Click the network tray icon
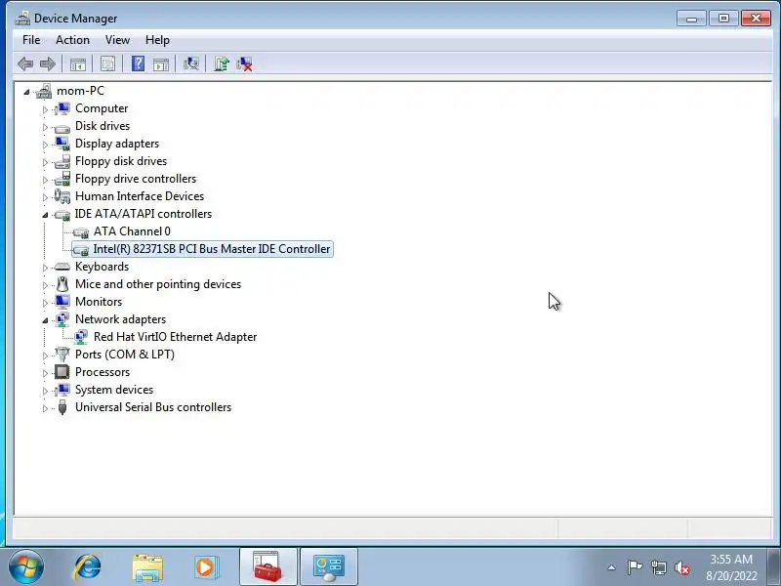The width and height of the screenshot is (781, 586). tap(658, 567)
